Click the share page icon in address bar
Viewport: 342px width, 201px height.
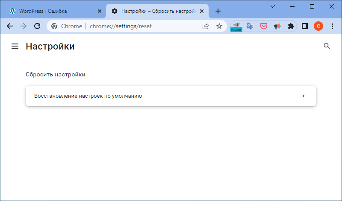206,26
